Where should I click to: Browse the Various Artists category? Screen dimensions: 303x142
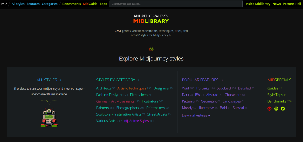tap(107, 121)
